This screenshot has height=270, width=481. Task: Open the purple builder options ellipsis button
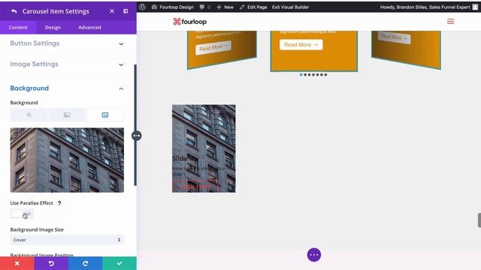tap(314, 255)
